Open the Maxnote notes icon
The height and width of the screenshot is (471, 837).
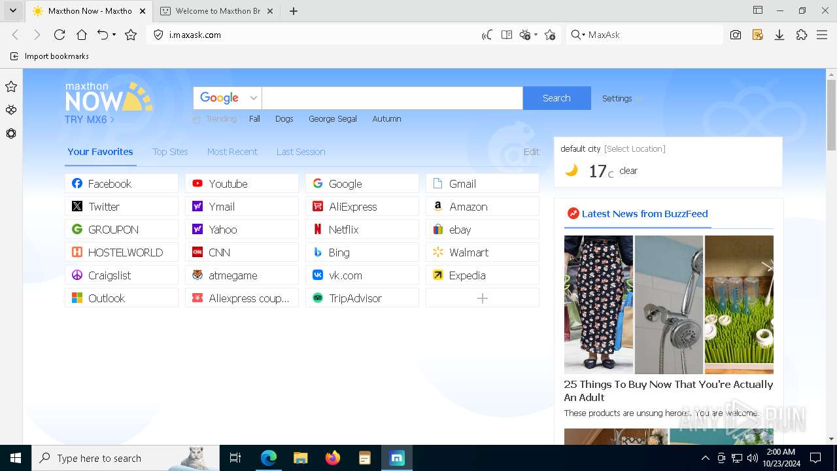pos(758,35)
